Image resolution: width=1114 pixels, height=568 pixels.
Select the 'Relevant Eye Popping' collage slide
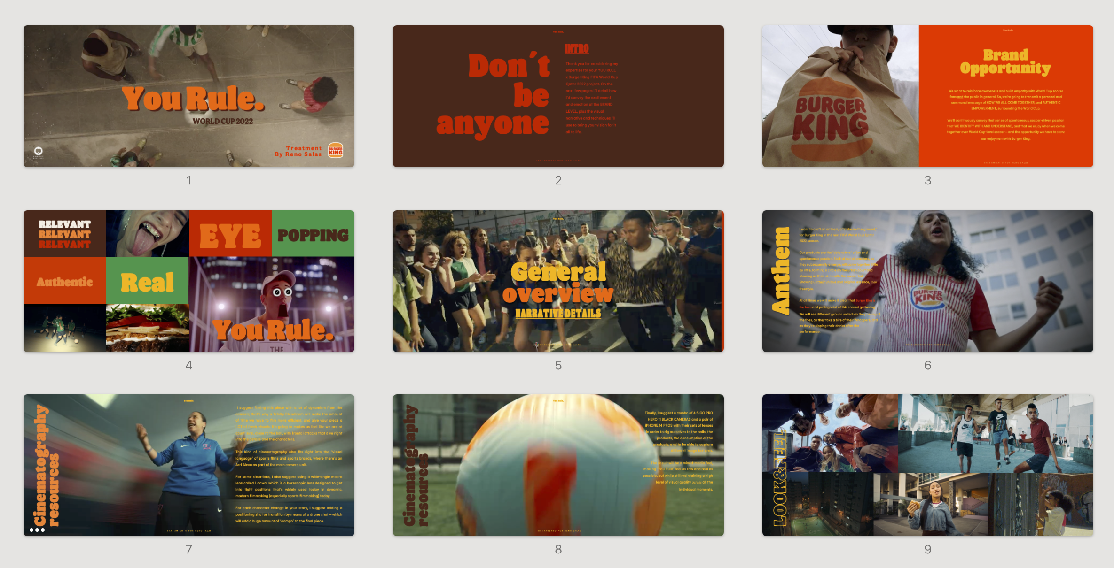point(189,281)
